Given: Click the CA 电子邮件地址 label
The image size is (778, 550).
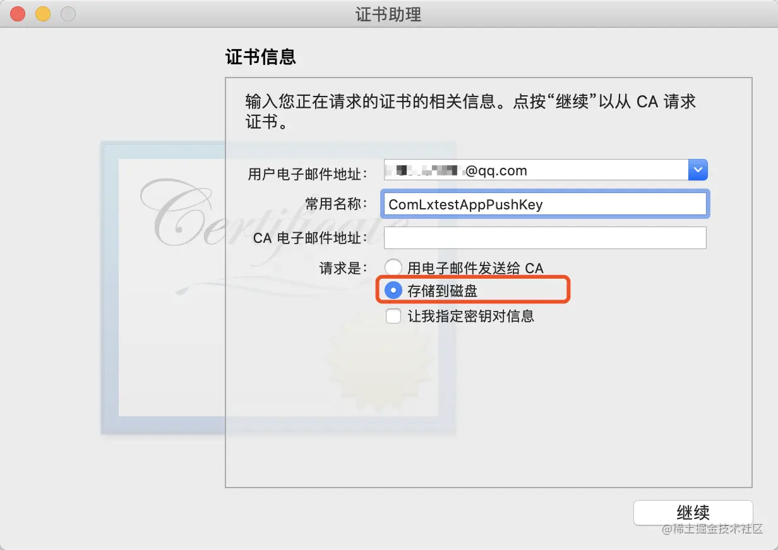Looking at the screenshot, I should coord(310,238).
